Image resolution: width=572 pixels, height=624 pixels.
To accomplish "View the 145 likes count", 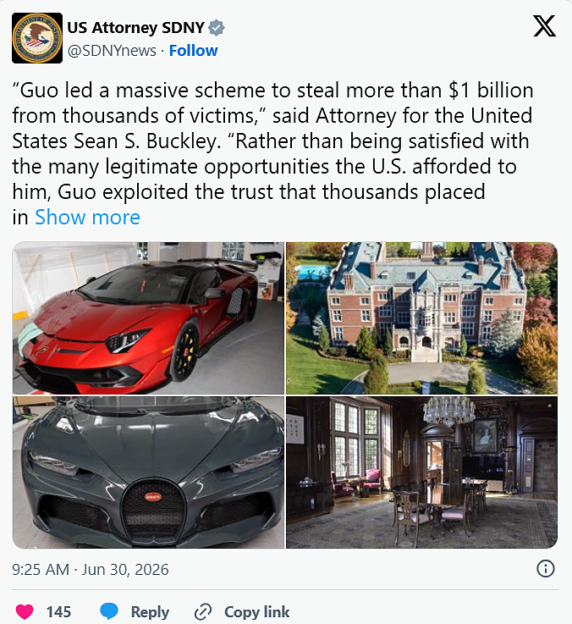I will [x=58, y=611].
